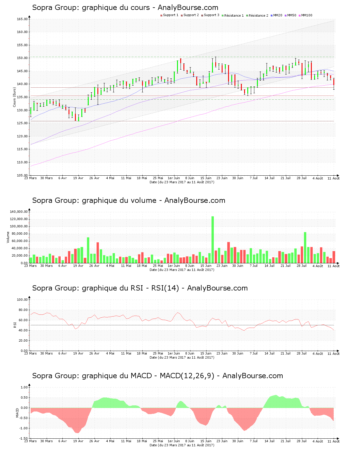Click the Support 2 legend entry
The height and width of the screenshot is (453, 350).
(190, 15)
